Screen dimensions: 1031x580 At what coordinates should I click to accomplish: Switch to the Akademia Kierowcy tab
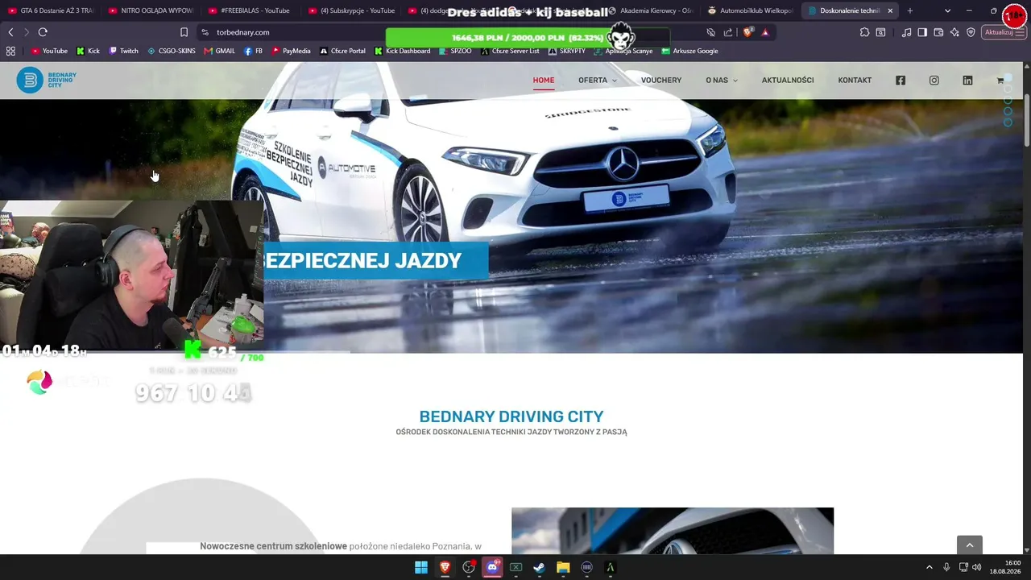(650, 10)
